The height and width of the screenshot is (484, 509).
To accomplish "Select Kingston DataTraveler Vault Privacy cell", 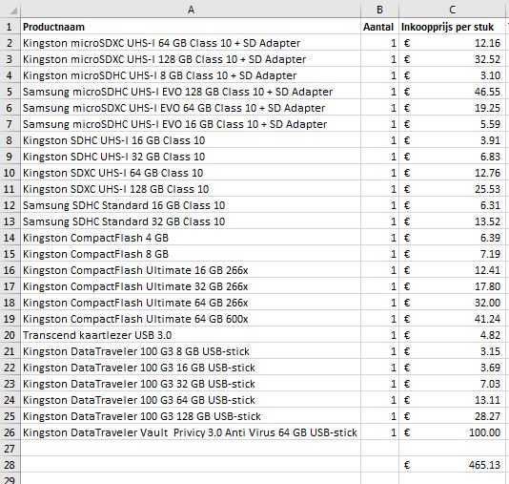I will [x=191, y=432].
